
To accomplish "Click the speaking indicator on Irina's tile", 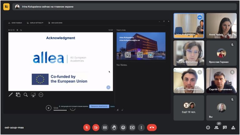I will coord(200,17).
